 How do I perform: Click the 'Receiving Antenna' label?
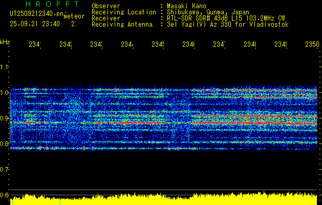[122, 25]
